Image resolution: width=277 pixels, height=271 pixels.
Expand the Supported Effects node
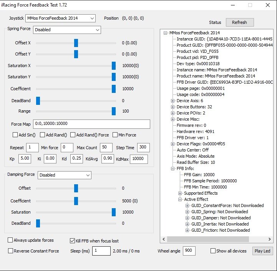click(x=180, y=193)
